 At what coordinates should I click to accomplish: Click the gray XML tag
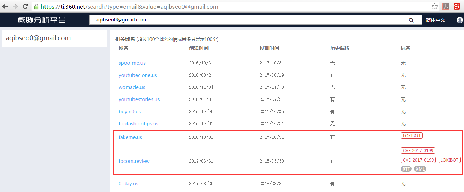[420, 169]
